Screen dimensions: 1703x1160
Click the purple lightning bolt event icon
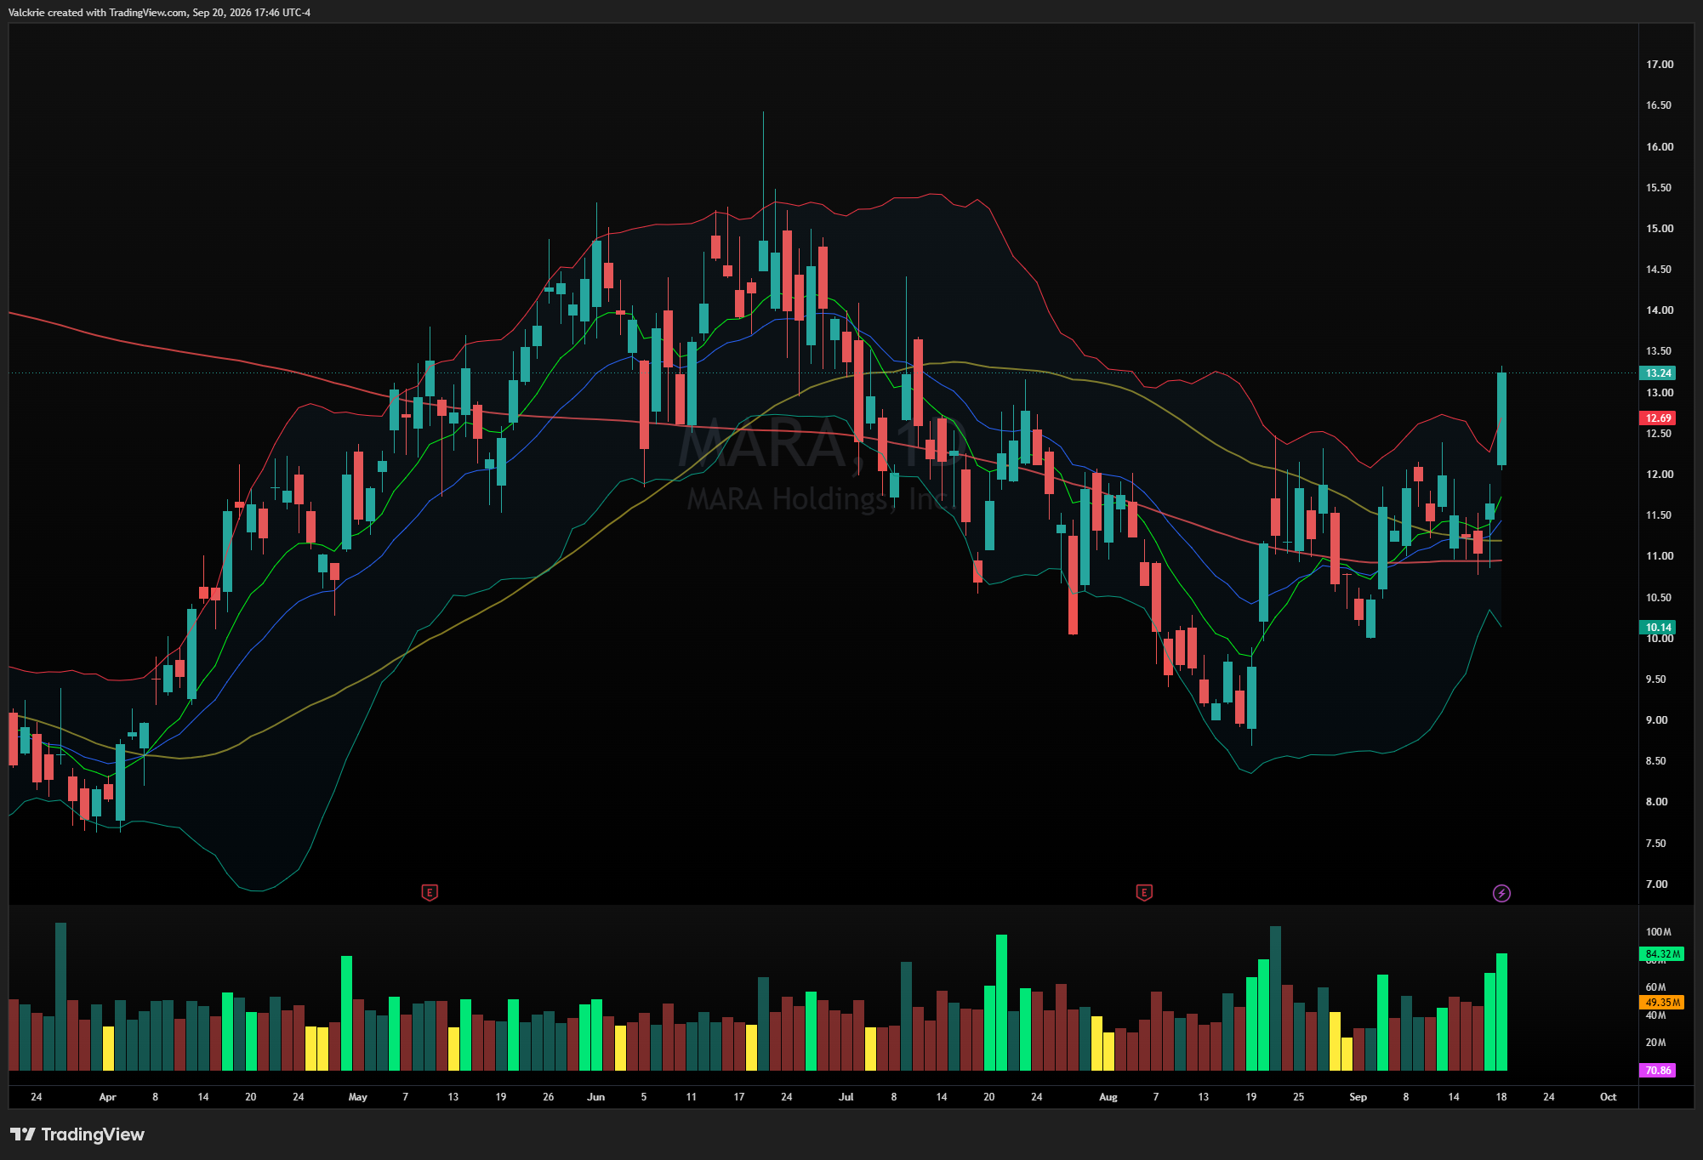(x=1501, y=893)
